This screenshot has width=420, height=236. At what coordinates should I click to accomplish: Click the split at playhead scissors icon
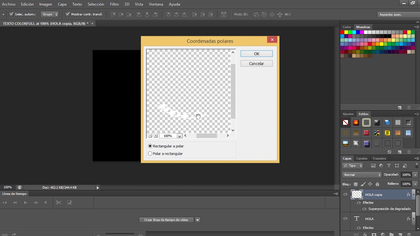point(59,203)
